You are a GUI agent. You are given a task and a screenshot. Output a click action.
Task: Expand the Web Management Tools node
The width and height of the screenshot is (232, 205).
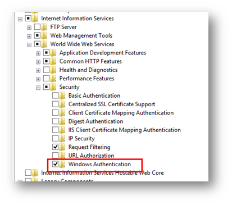click(x=29, y=36)
